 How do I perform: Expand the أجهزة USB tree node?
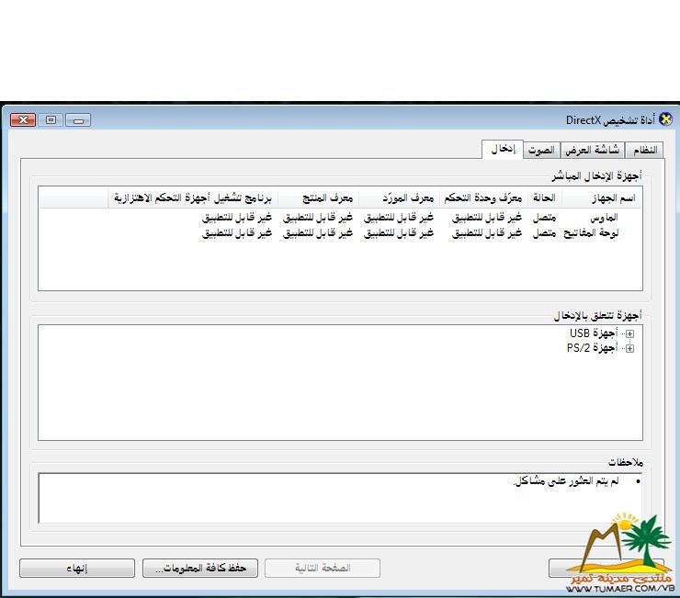tap(629, 334)
